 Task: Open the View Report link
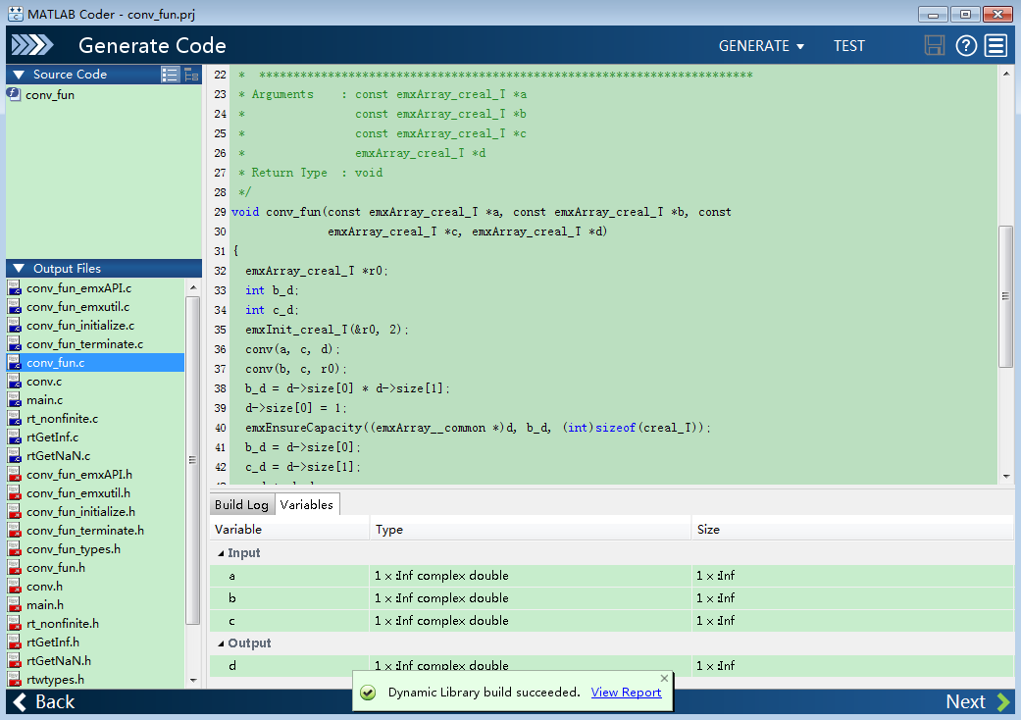(626, 693)
